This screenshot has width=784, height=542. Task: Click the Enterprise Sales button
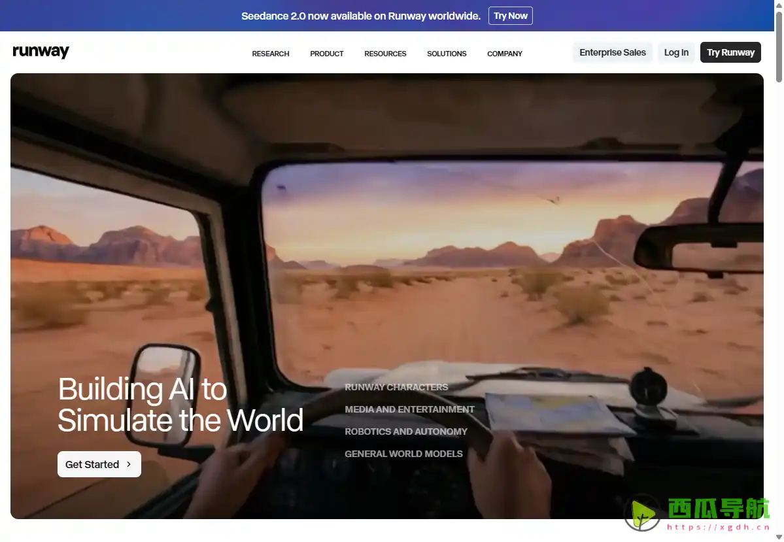[612, 52]
